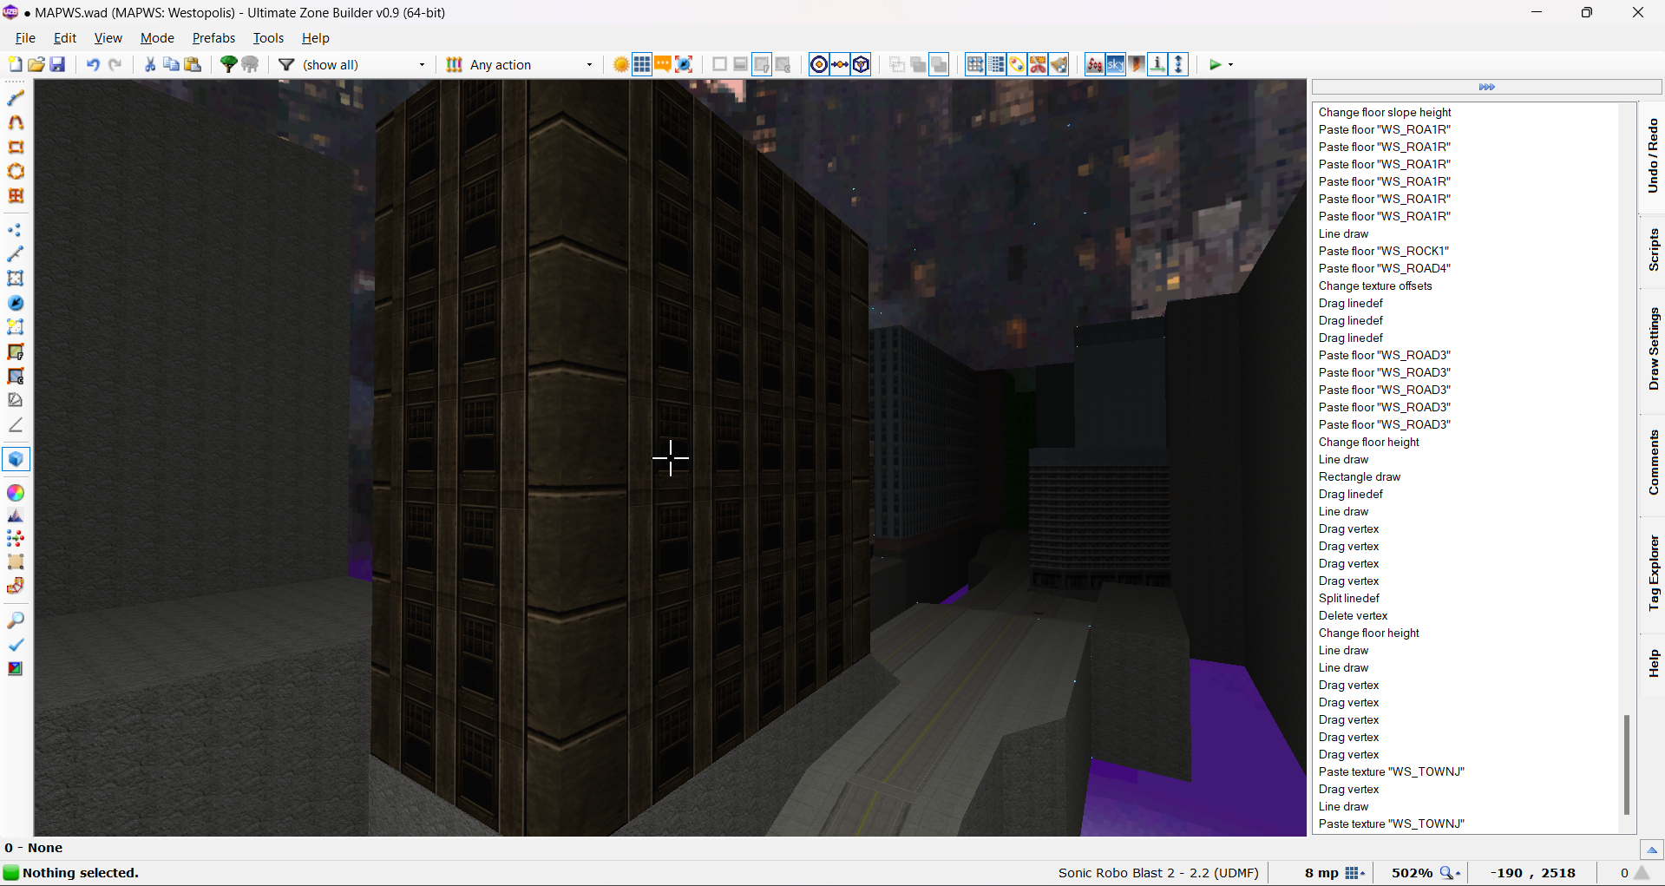Expand the test map play dropdown arrow

(1230, 65)
